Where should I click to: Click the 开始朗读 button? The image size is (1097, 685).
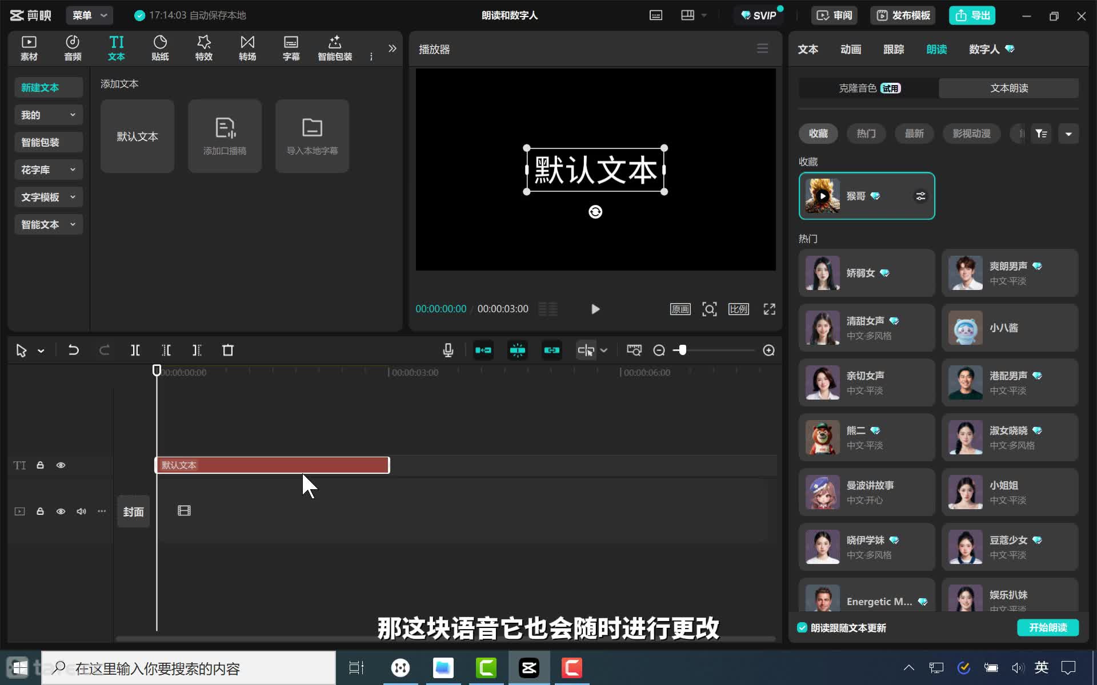pyautogui.click(x=1048, y=627)
